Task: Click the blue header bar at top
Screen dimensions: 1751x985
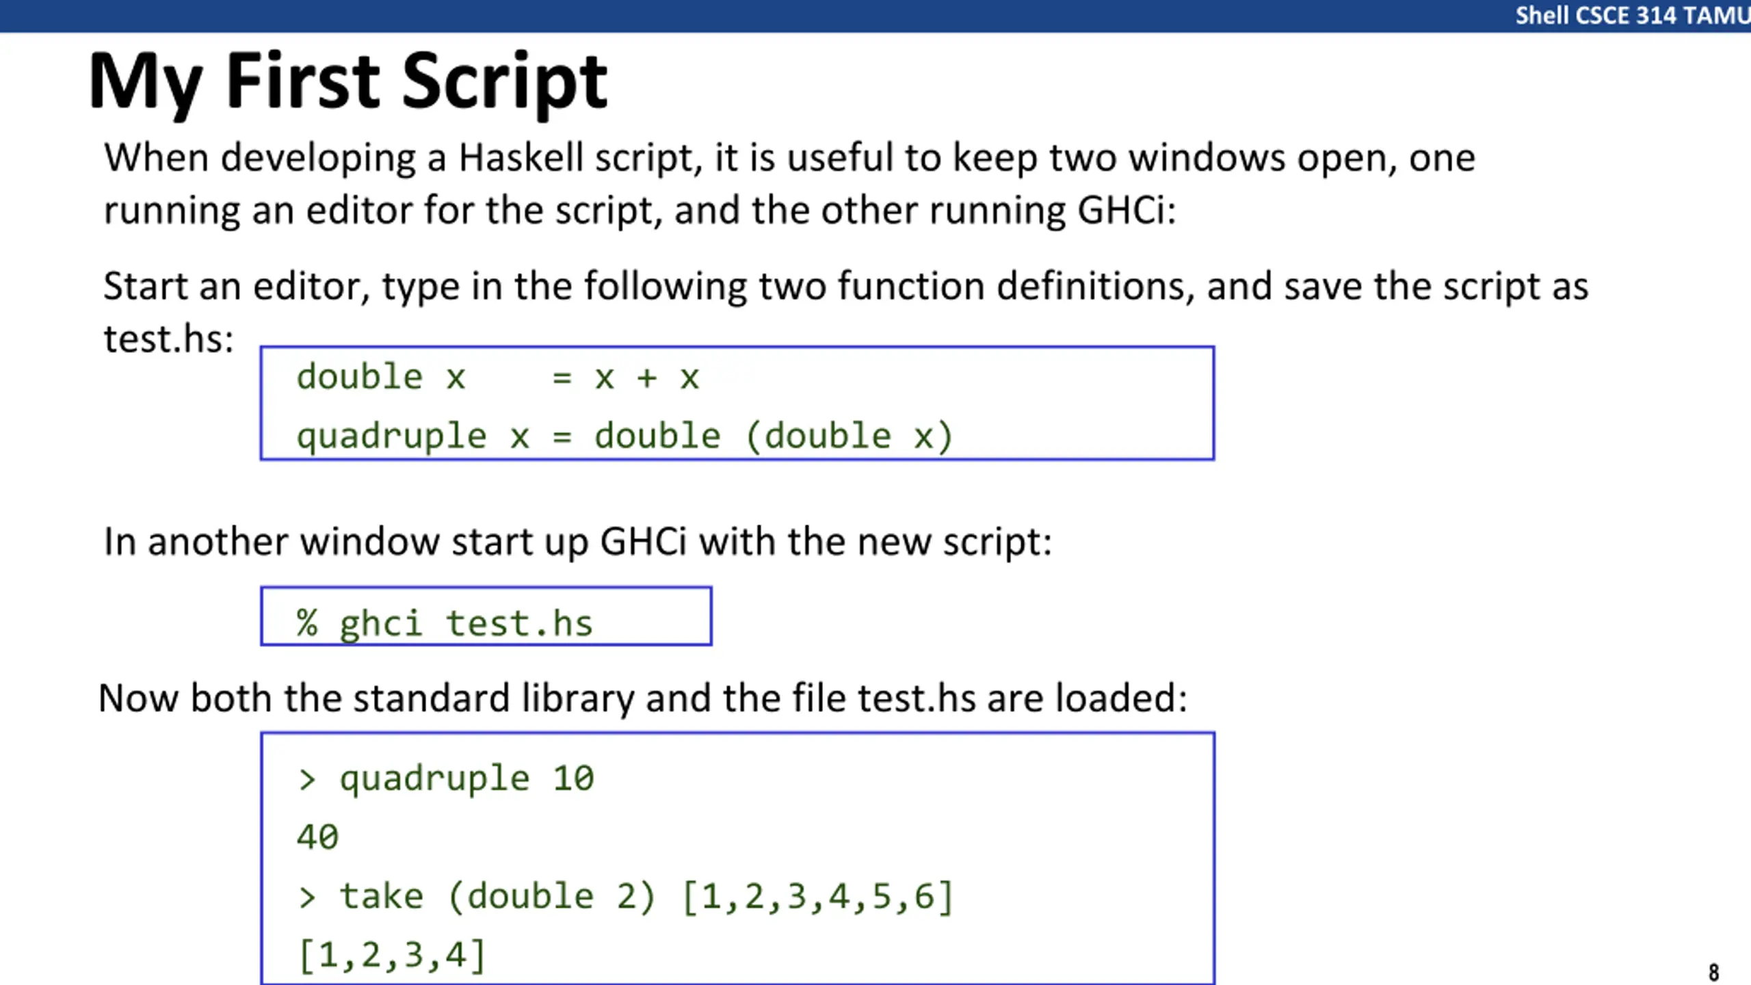Action: click(x=875, y=16)
